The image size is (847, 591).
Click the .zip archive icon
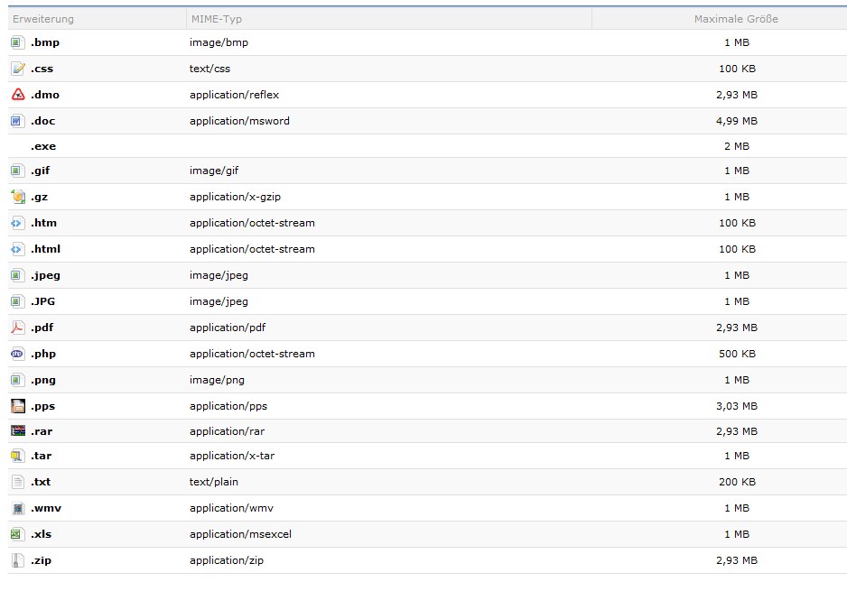[x=17, y=560]
